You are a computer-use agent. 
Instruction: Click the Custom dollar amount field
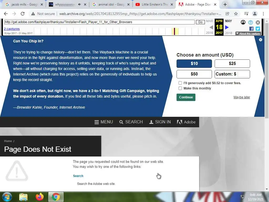243,74
